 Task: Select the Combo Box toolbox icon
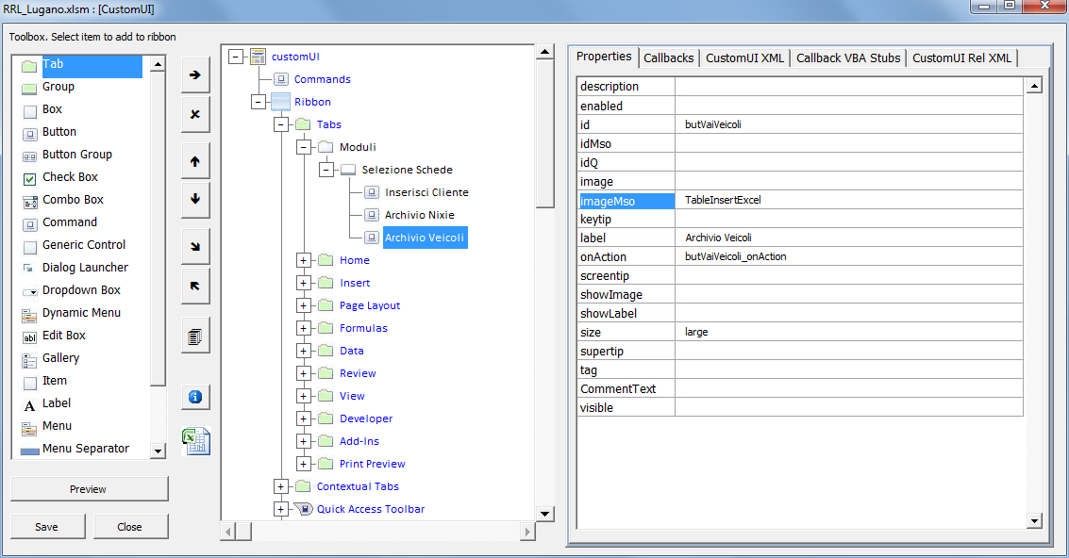pyautogui.click(x=29, y=202)
